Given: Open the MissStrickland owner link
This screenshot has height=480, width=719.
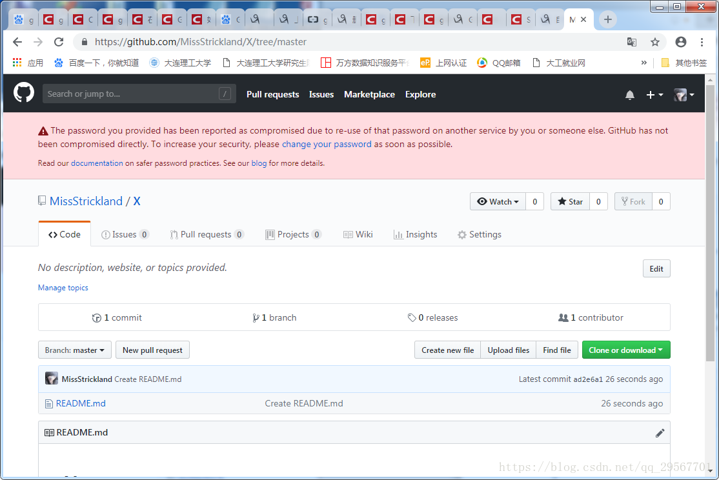Looking at the screenshot, I should [x=86, y=201].
